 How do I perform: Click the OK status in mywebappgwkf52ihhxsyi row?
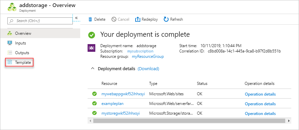199,94
